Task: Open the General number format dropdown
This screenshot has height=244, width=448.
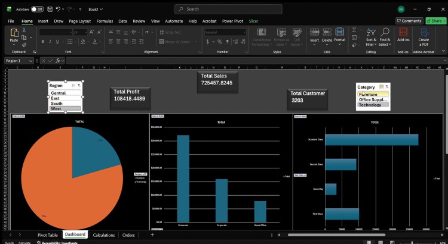Action: click(x=244, y=32)
